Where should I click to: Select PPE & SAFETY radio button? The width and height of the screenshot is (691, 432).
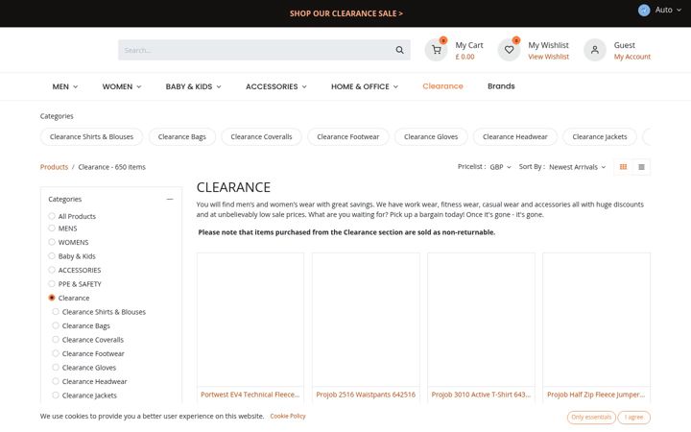pyautogui.click(x=52, y=283)
